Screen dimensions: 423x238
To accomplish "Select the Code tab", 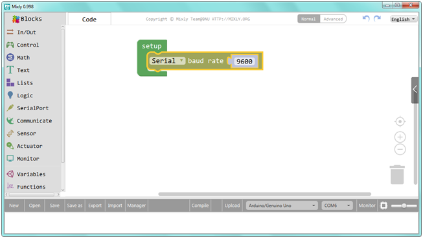I will coord(89,19).
